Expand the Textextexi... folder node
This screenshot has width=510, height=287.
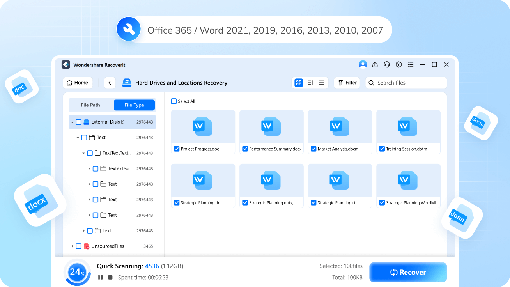coord(89,168)
